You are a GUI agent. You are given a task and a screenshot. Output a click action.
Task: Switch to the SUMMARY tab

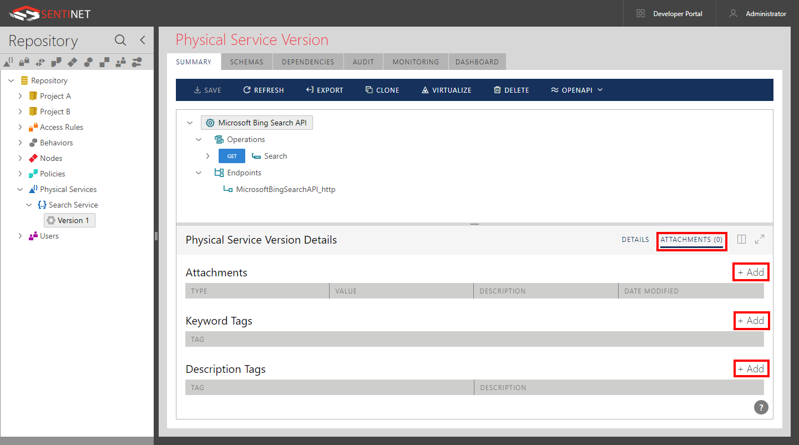coord(194,62)
